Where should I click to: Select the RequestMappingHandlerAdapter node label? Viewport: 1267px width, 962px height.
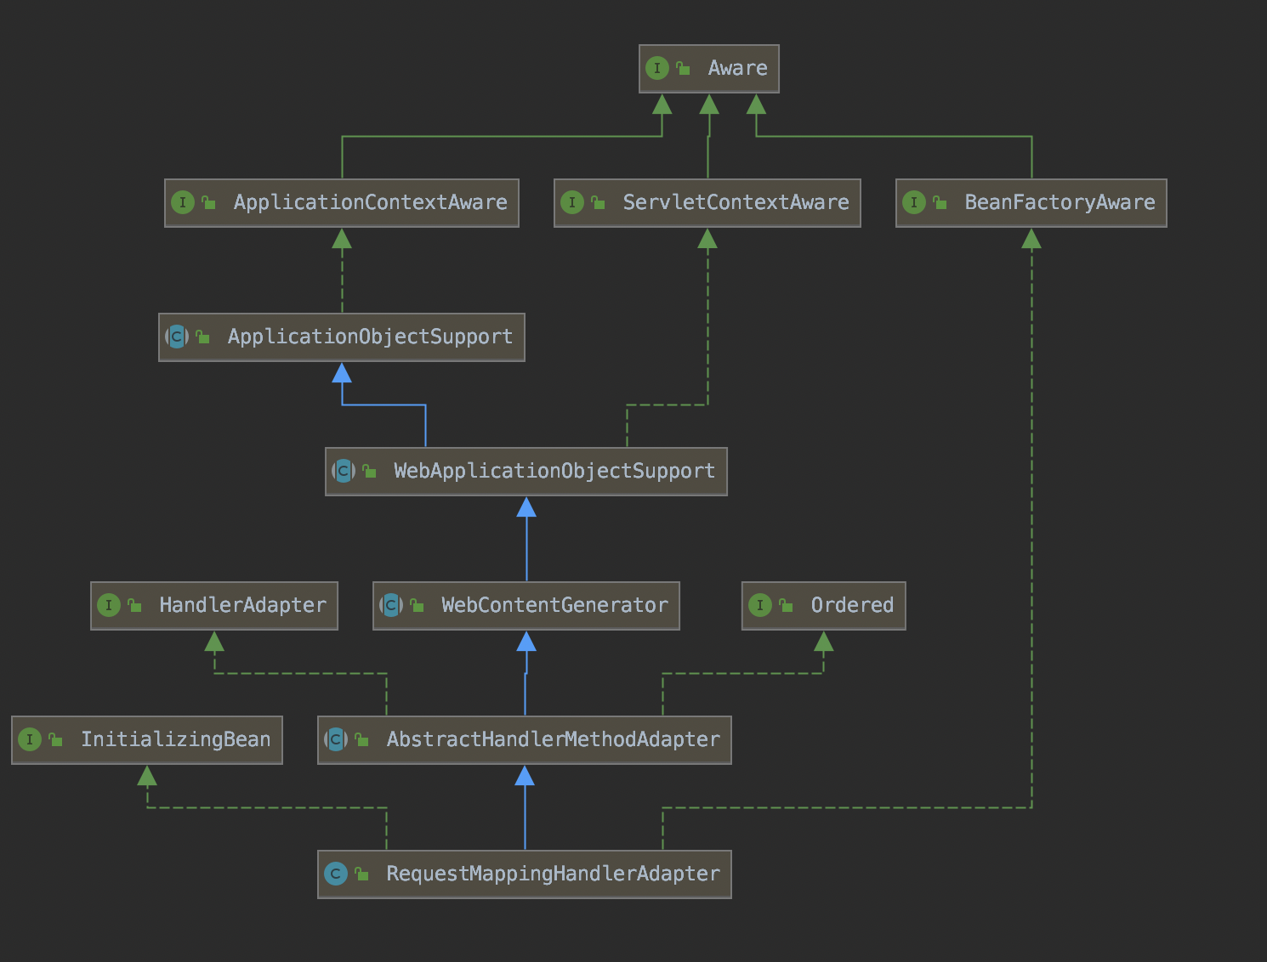click(553, 874)
